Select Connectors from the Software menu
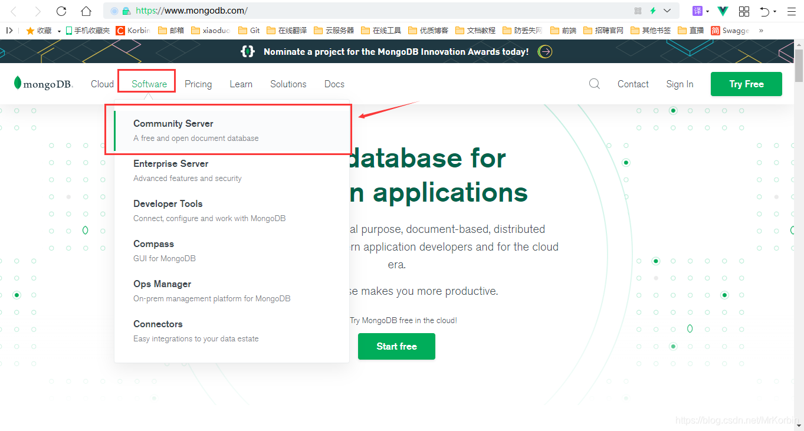 232,331
